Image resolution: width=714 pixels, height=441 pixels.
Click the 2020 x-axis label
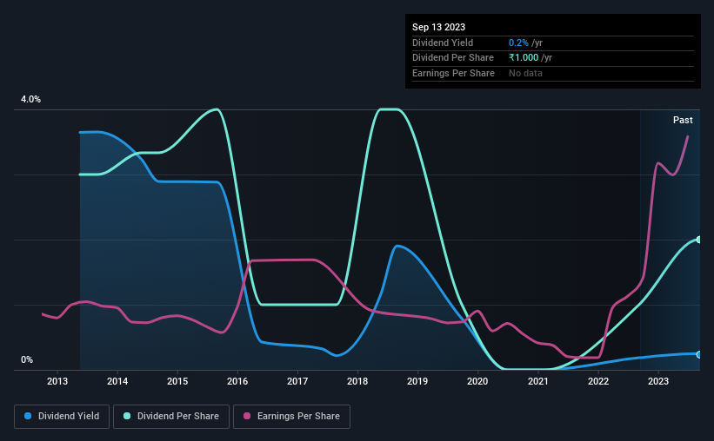tap(477, 381)
